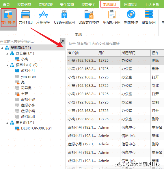Select the first 小高 row with 删除 operation
164x169 pixels.
(x=115, y=61)
